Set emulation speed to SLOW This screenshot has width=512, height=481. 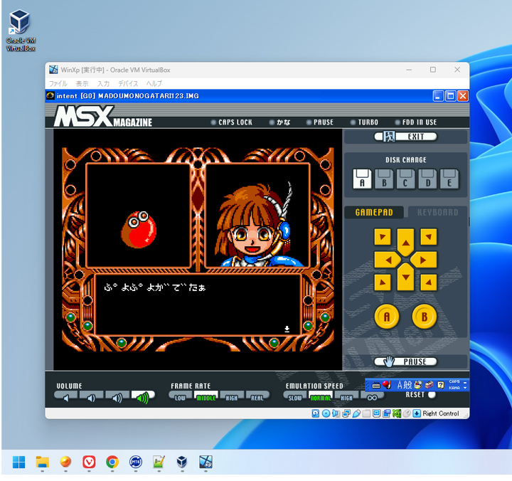pos(295,396)
